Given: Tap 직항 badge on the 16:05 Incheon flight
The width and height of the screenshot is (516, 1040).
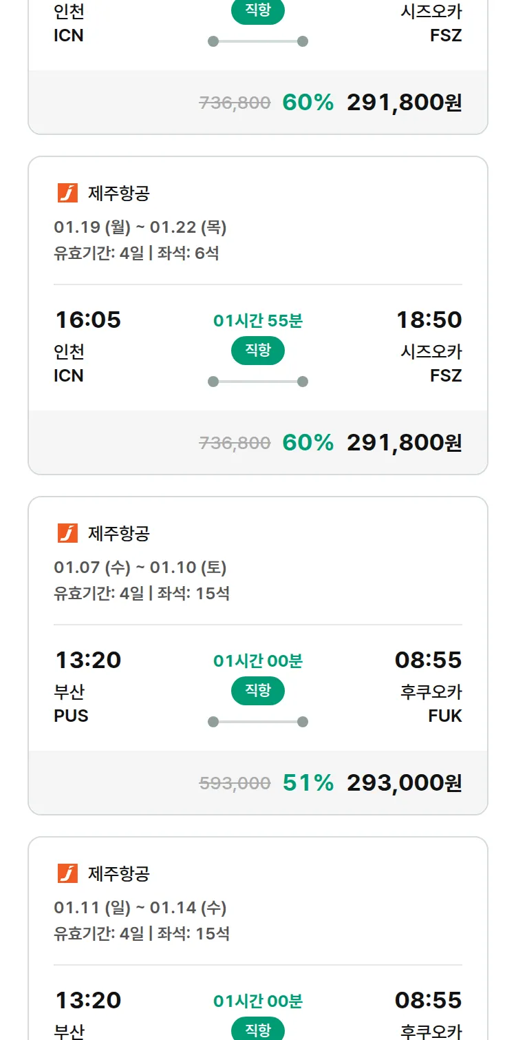Looking at the screenshot, I should [258, 351].
